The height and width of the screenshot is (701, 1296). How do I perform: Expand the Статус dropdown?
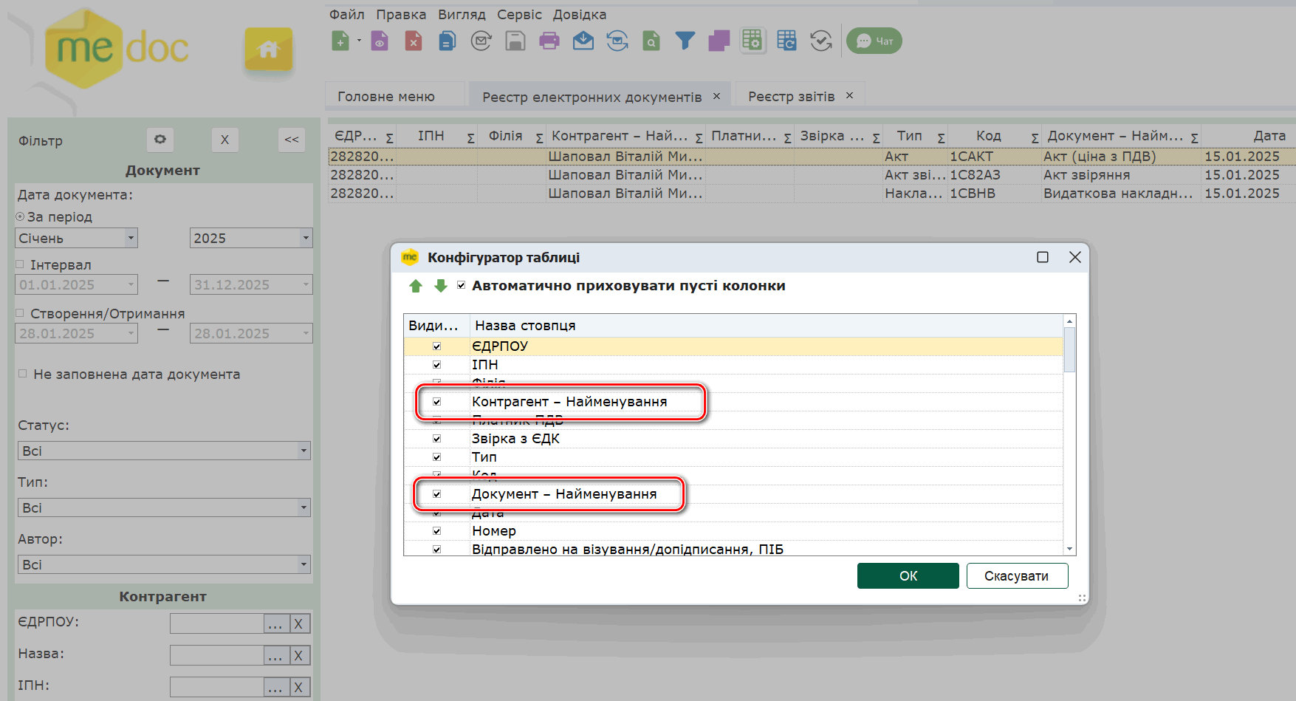(303, 451)
